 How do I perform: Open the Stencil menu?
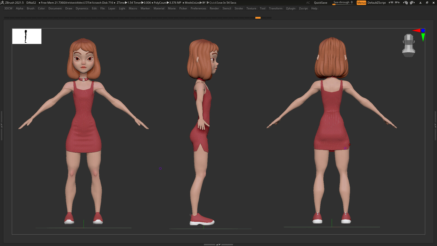227,8
